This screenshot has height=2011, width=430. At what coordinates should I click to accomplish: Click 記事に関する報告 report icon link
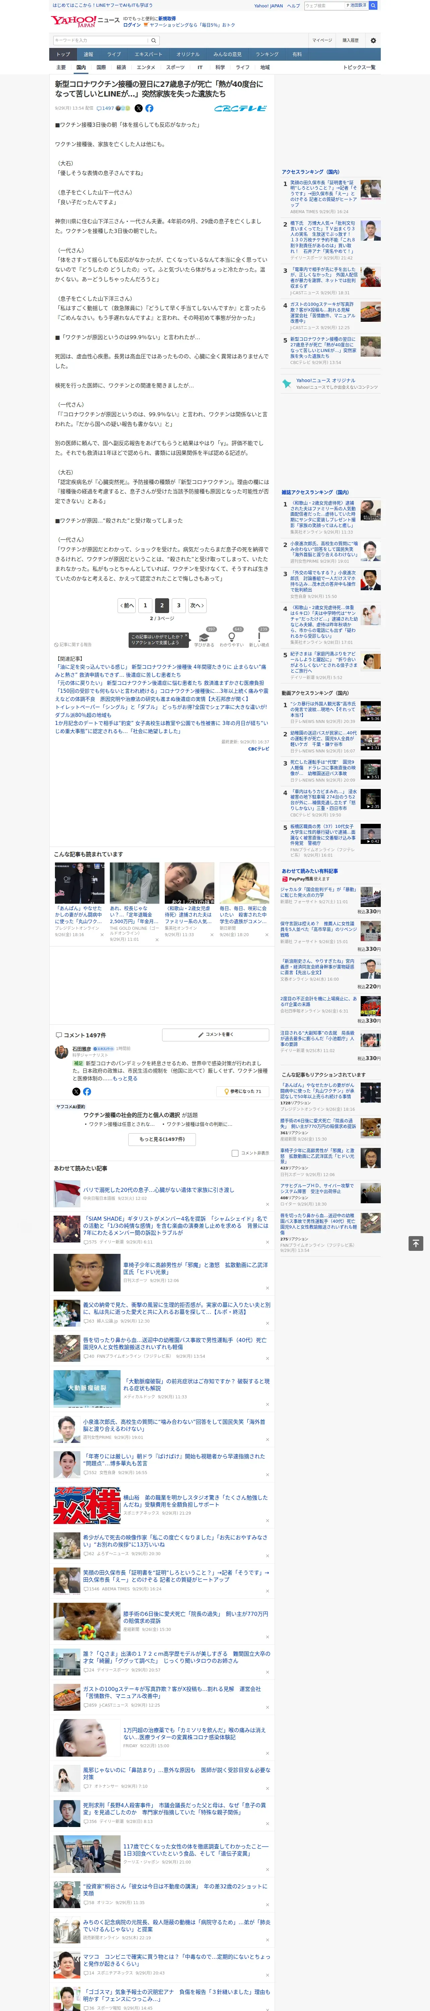(x=73, y=645)
